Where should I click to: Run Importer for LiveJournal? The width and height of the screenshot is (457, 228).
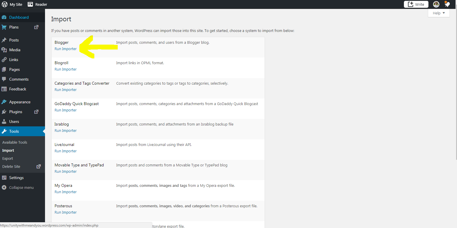tap(65, 151)
